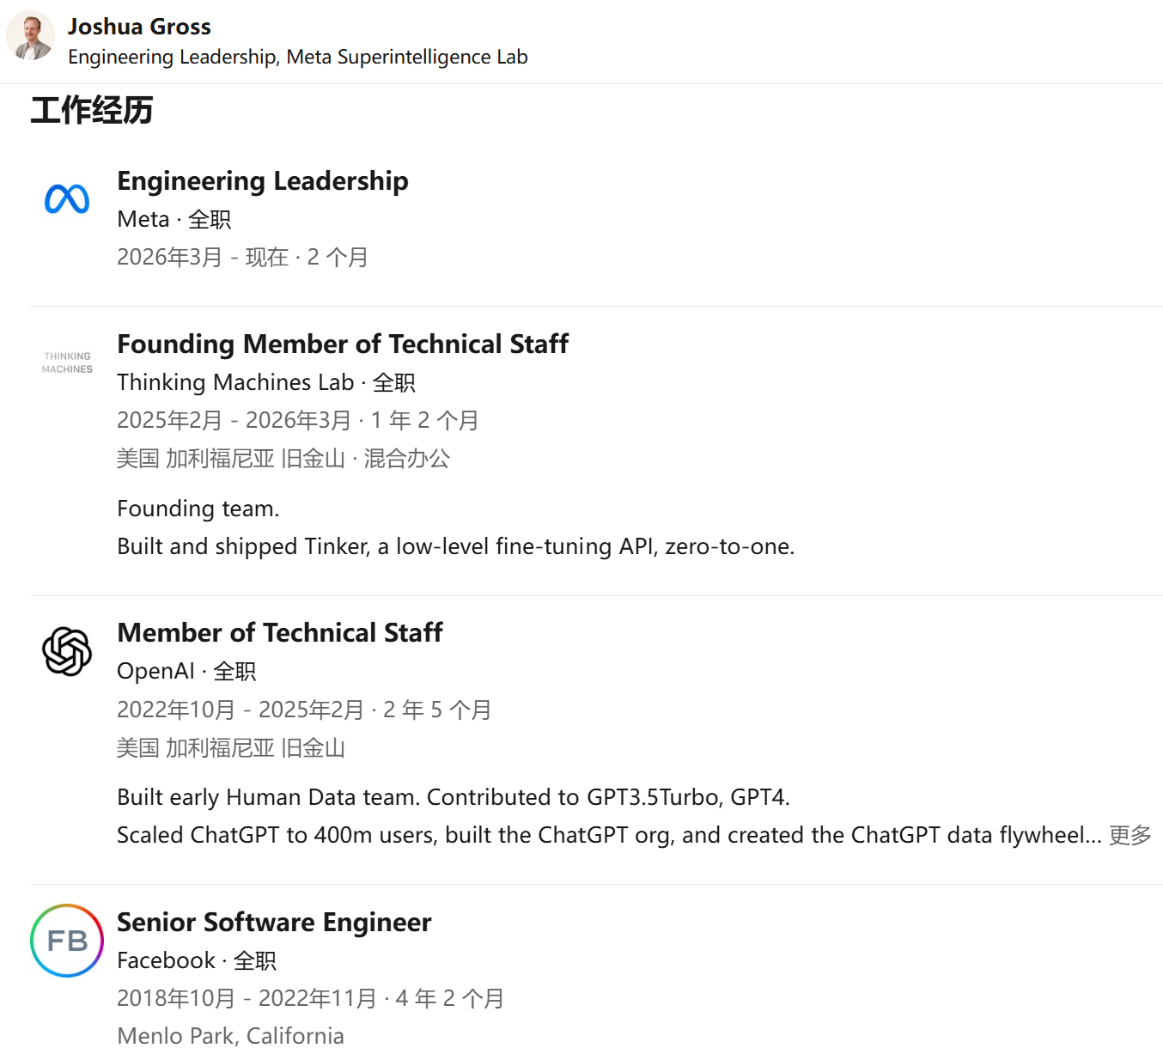Open the Thinking Machines company logo
Viewport: 1163px width, 1048px height.
point(67,363)
